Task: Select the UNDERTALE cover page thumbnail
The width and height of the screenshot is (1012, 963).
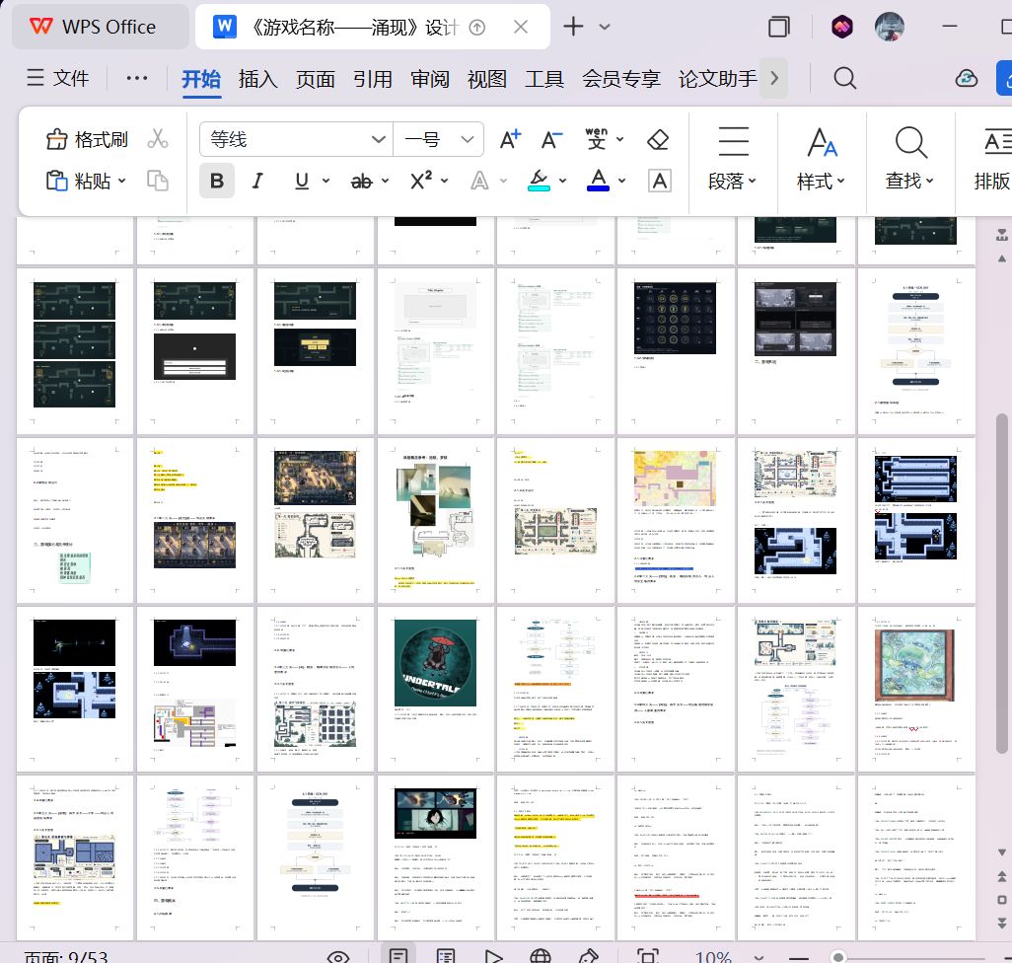Action: coord(435,690)
